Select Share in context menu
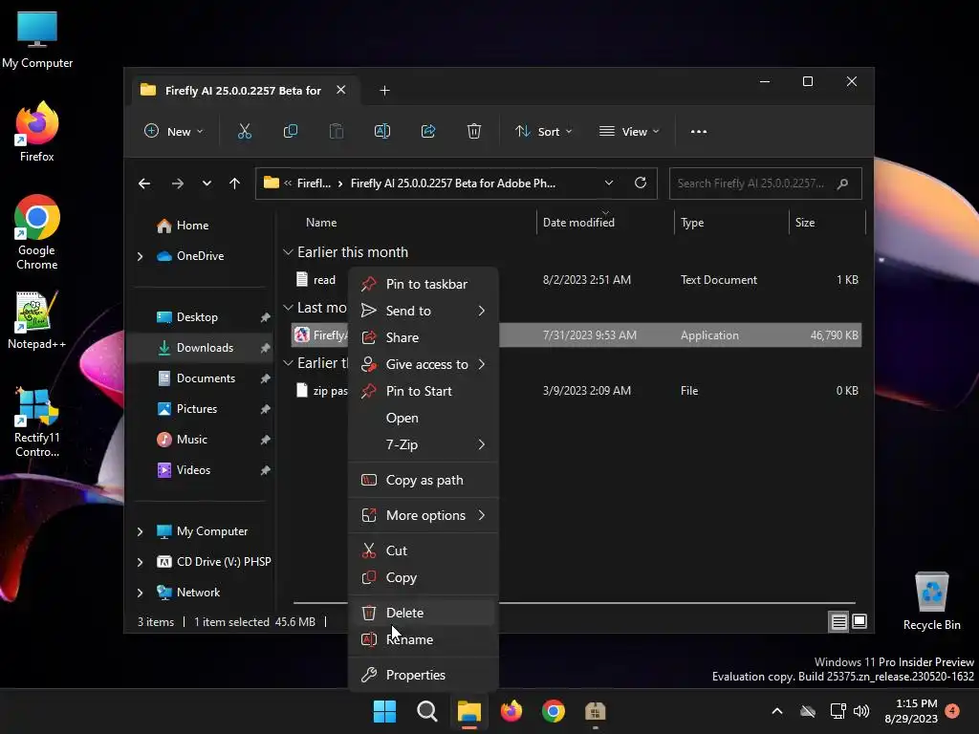The height and width of the screenshot is (734, 979). [x=424, y=337]
